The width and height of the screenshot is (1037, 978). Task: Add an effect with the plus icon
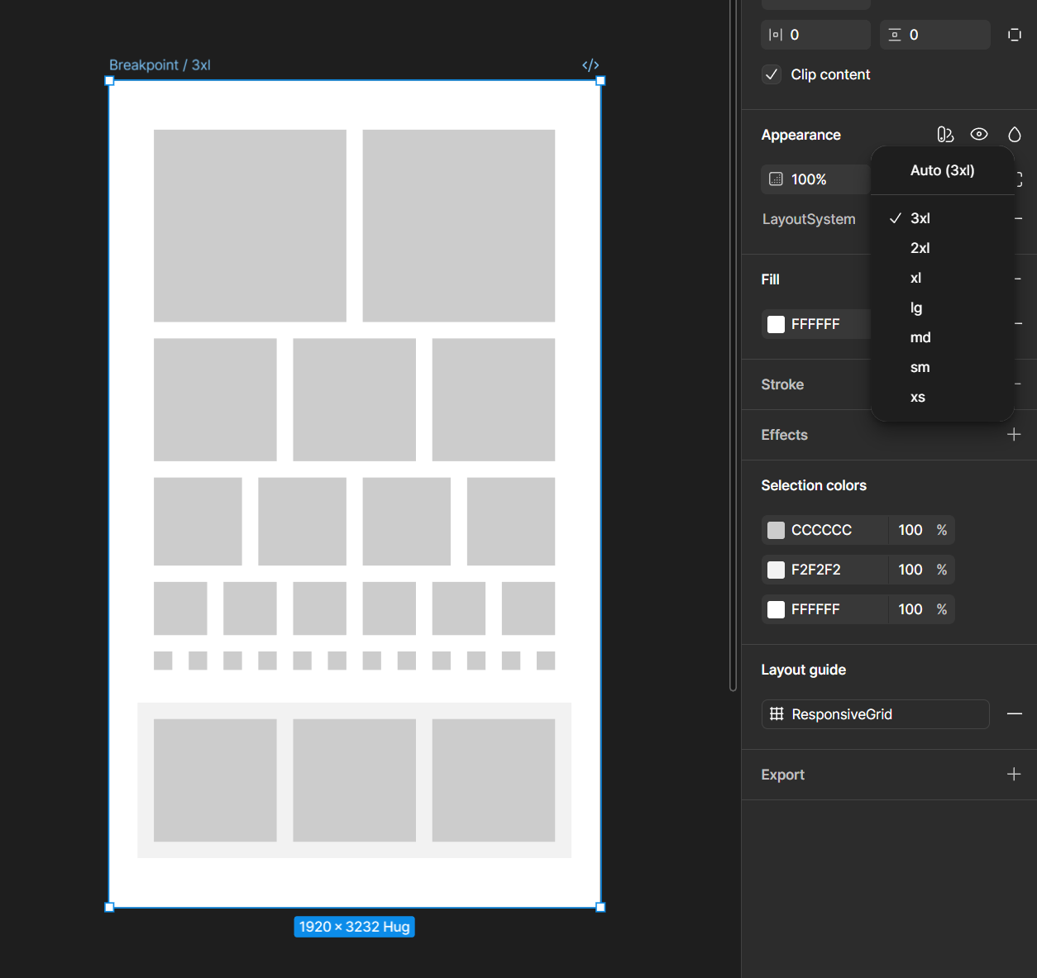1014,435
